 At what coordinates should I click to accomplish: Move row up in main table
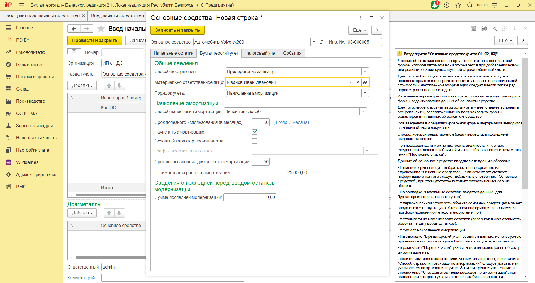pos(109,86)
